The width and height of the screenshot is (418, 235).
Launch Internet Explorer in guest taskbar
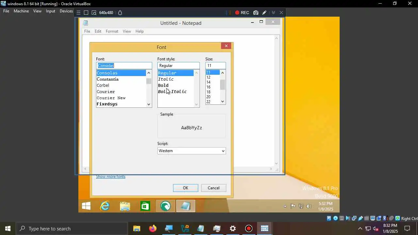point(105,206)
